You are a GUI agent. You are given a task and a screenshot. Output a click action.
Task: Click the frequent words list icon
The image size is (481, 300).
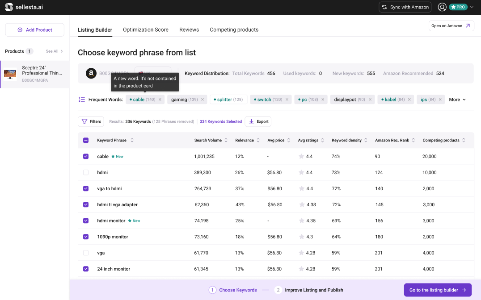(82, 100)
